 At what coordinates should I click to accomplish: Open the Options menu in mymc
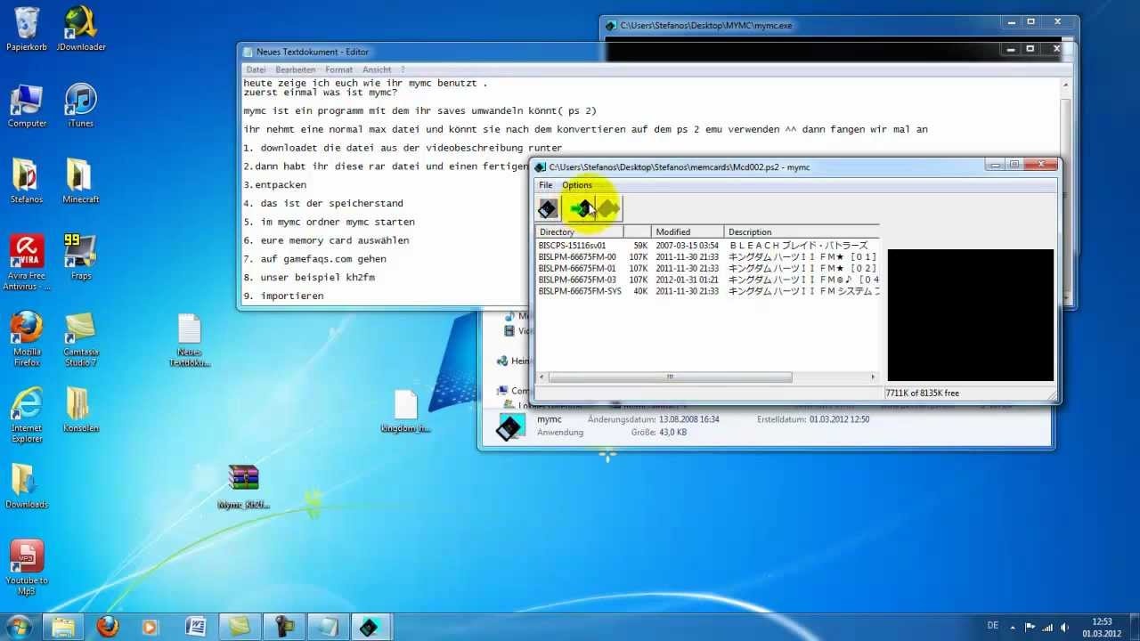click(577, 185)
